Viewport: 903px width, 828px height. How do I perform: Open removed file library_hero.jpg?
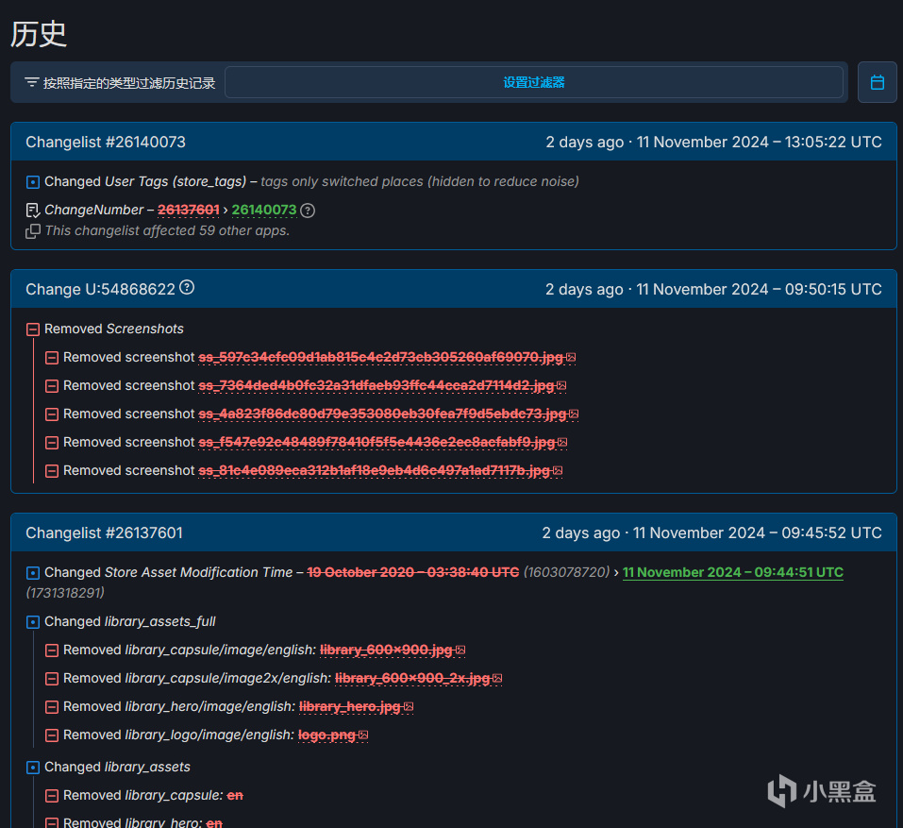[x=350, y=706]
